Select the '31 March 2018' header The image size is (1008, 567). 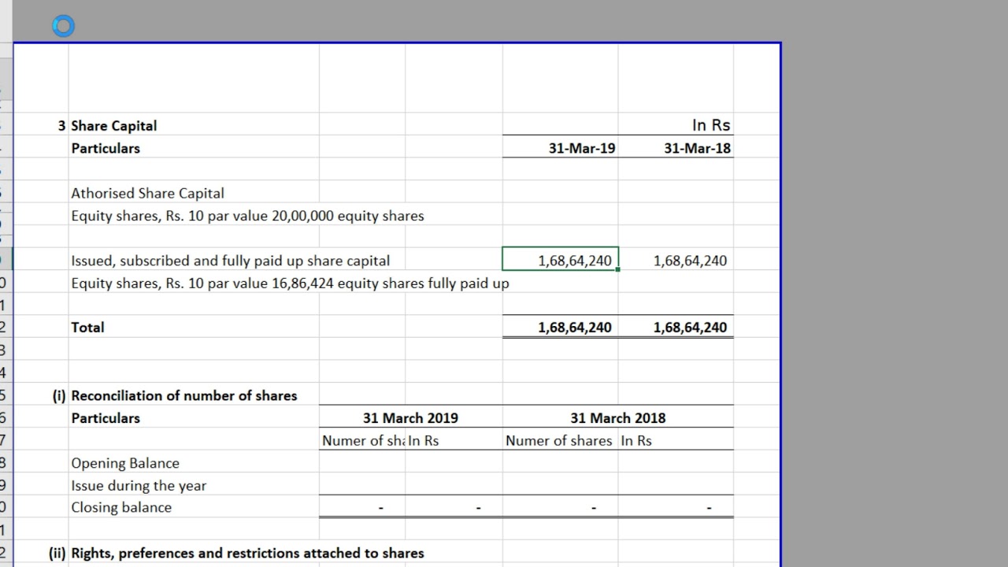[618, 418]
